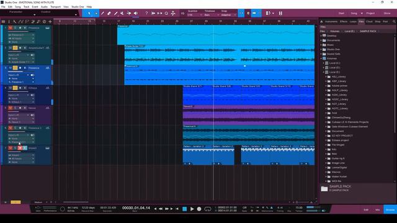Image resolution: width=397 pixels, height=223 pixels.
Task: Open the Mix console button
Action: [x=377, y=210]
